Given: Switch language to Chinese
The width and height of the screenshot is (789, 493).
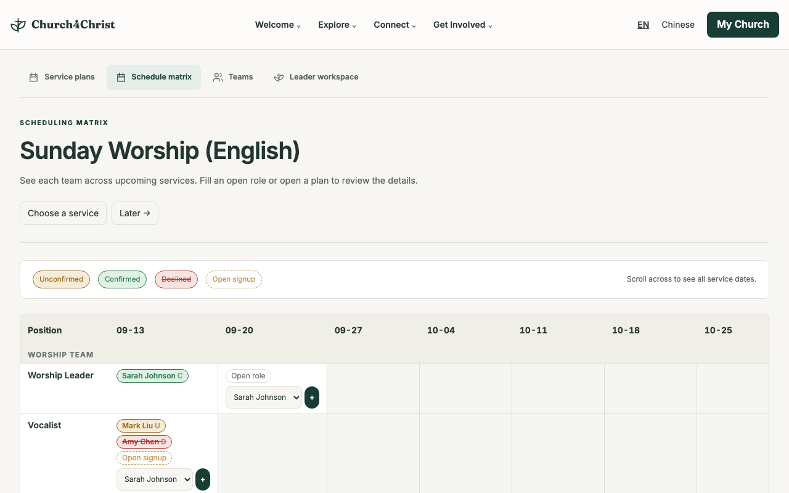Looking at the screenshot, I should 678,25.
